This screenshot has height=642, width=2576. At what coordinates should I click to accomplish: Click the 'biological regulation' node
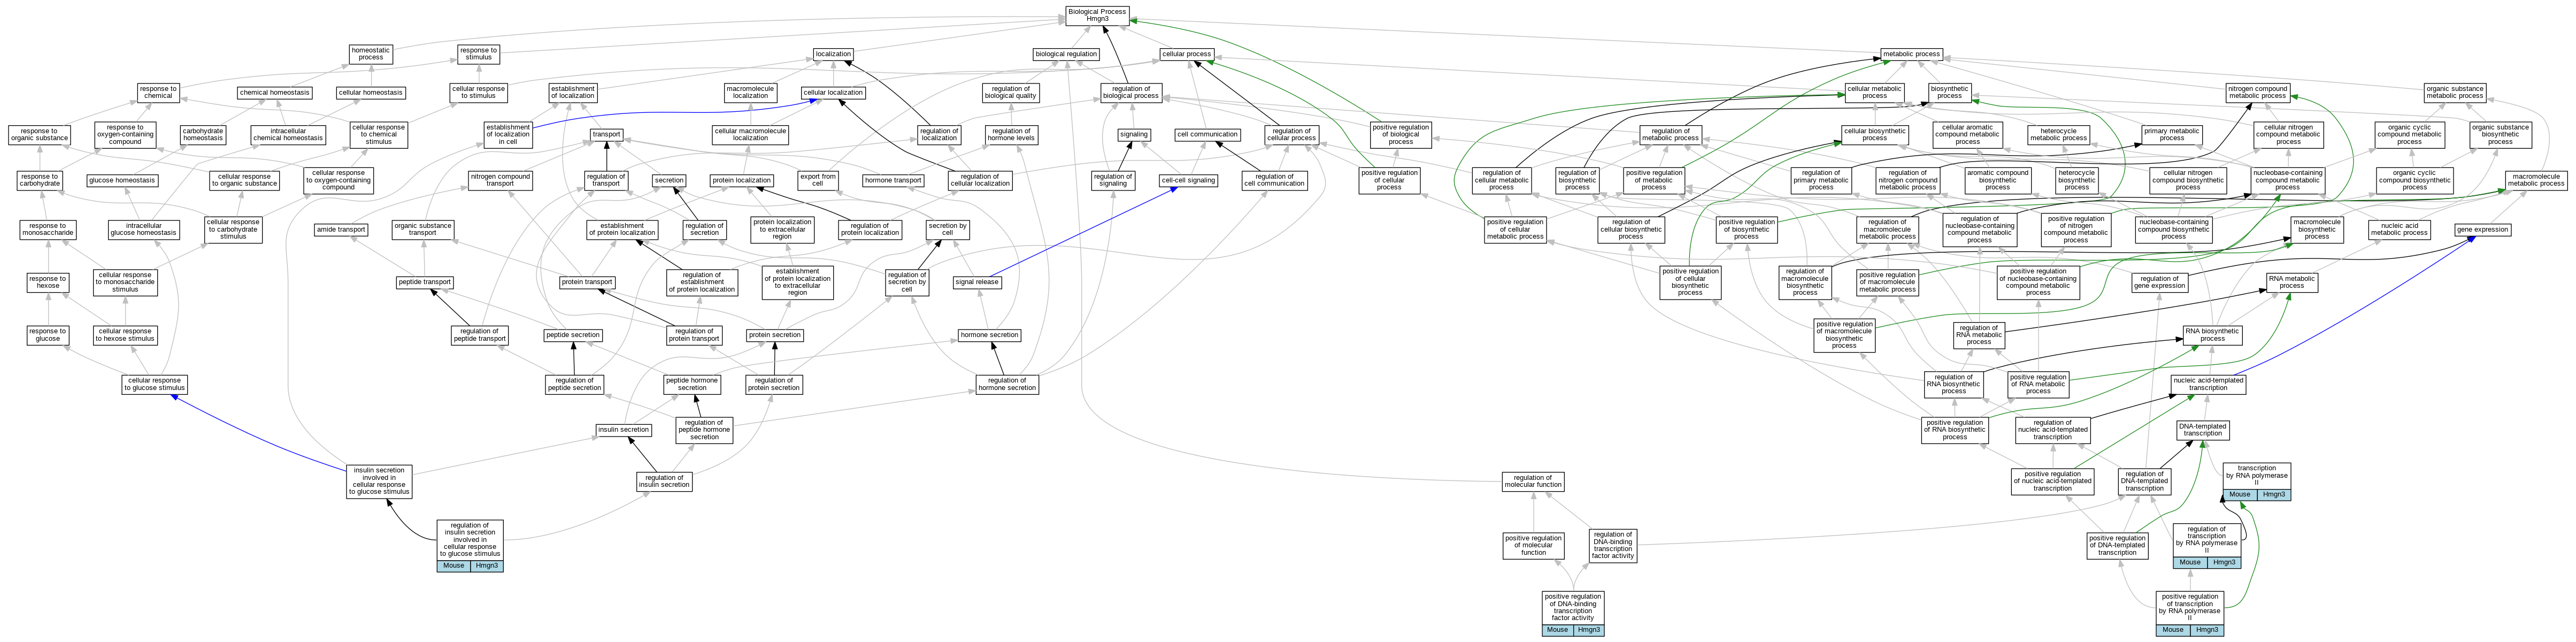[1066, 54]
